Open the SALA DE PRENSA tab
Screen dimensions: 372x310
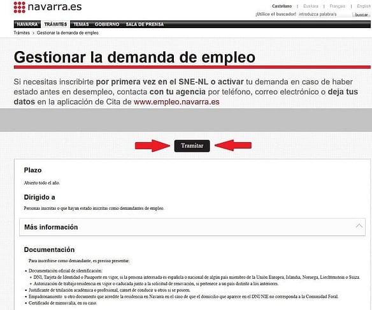[x=145, y=24]
